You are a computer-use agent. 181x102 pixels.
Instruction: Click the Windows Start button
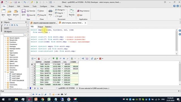[x=3, y=99]
